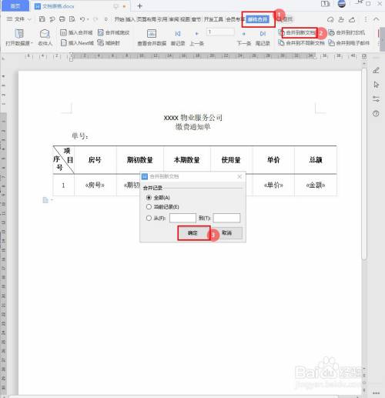
Task: Click the «单价» merge field in table
Action: (273, 185)
